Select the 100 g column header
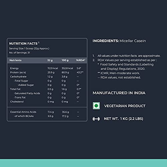The width and height of the screenshot is (167, 167). (65, 60)
